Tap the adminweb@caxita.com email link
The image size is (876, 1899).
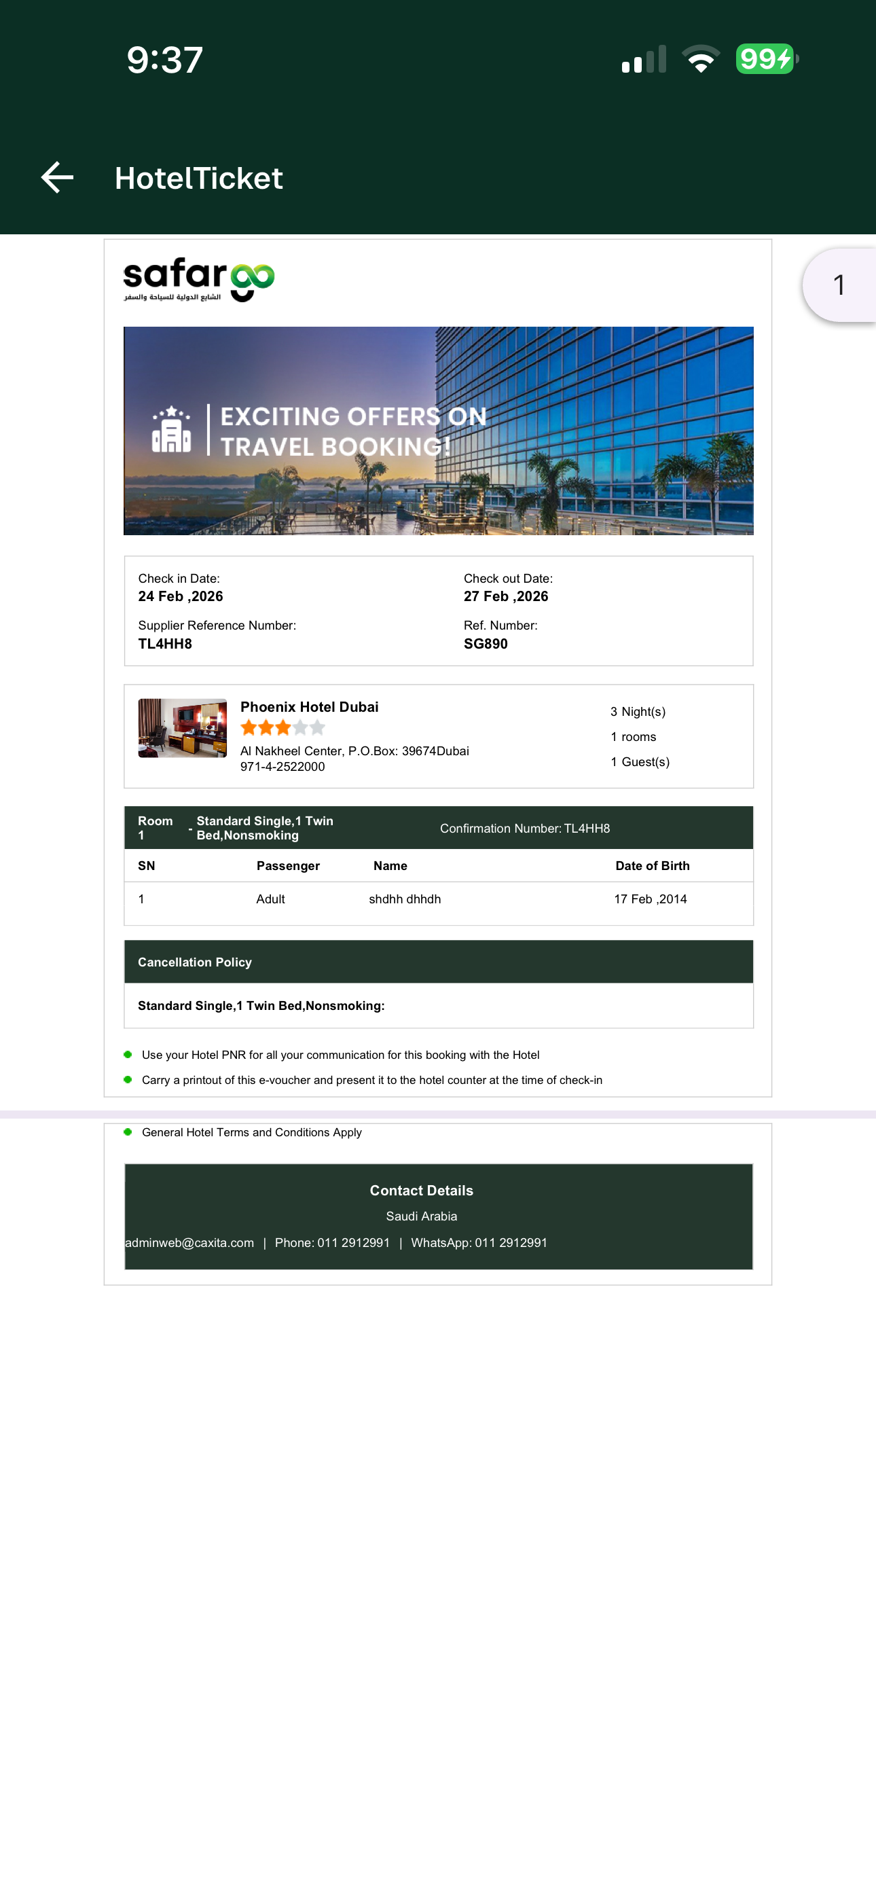pos(189,1243)
